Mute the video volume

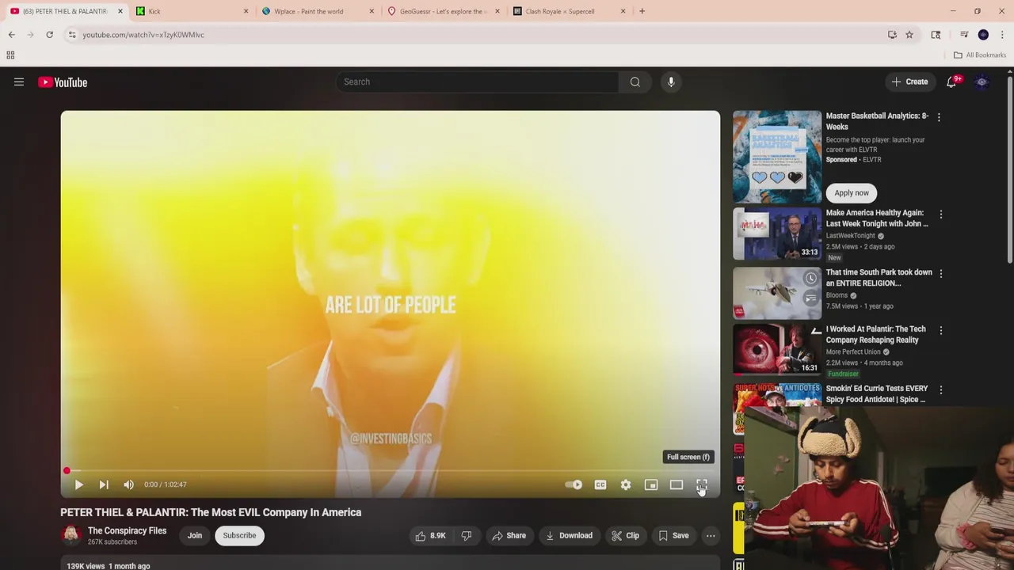[128, 484]
